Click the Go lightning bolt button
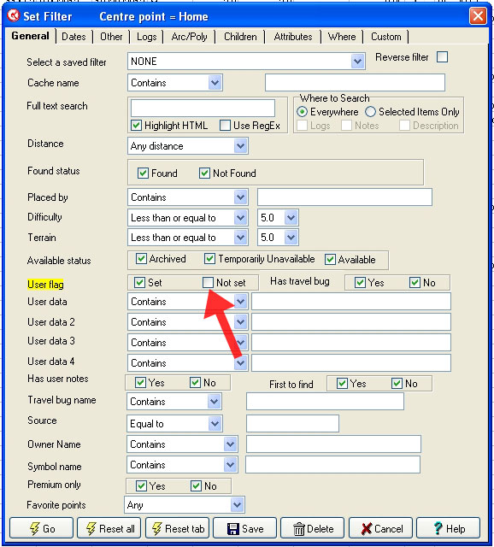 (41, 528)
